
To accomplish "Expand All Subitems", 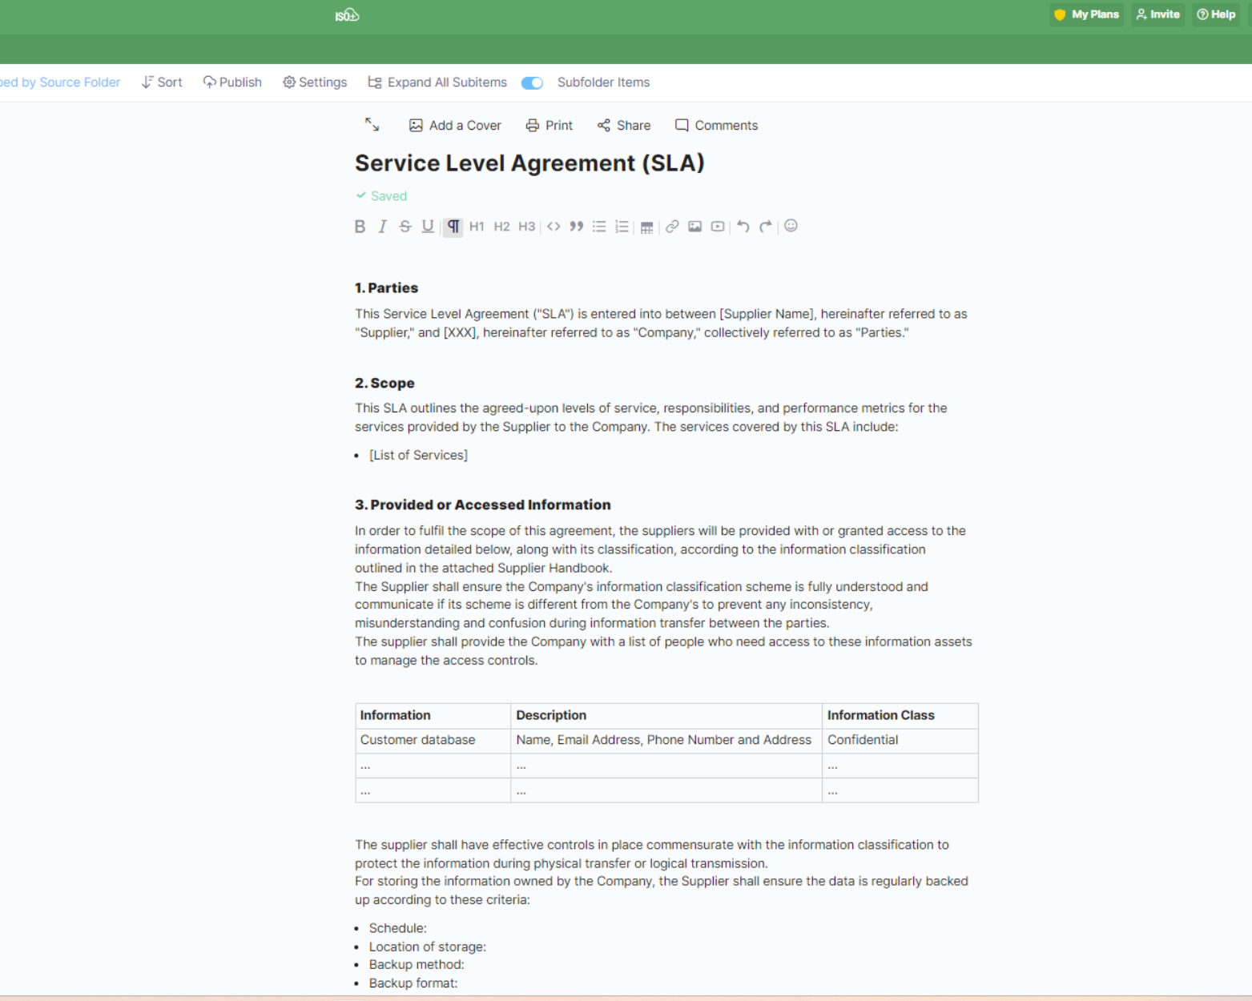I will 437,82.
